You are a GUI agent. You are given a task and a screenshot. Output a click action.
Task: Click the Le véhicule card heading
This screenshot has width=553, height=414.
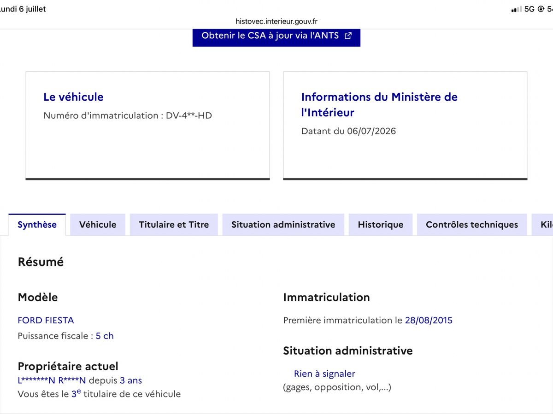[73, 97]
